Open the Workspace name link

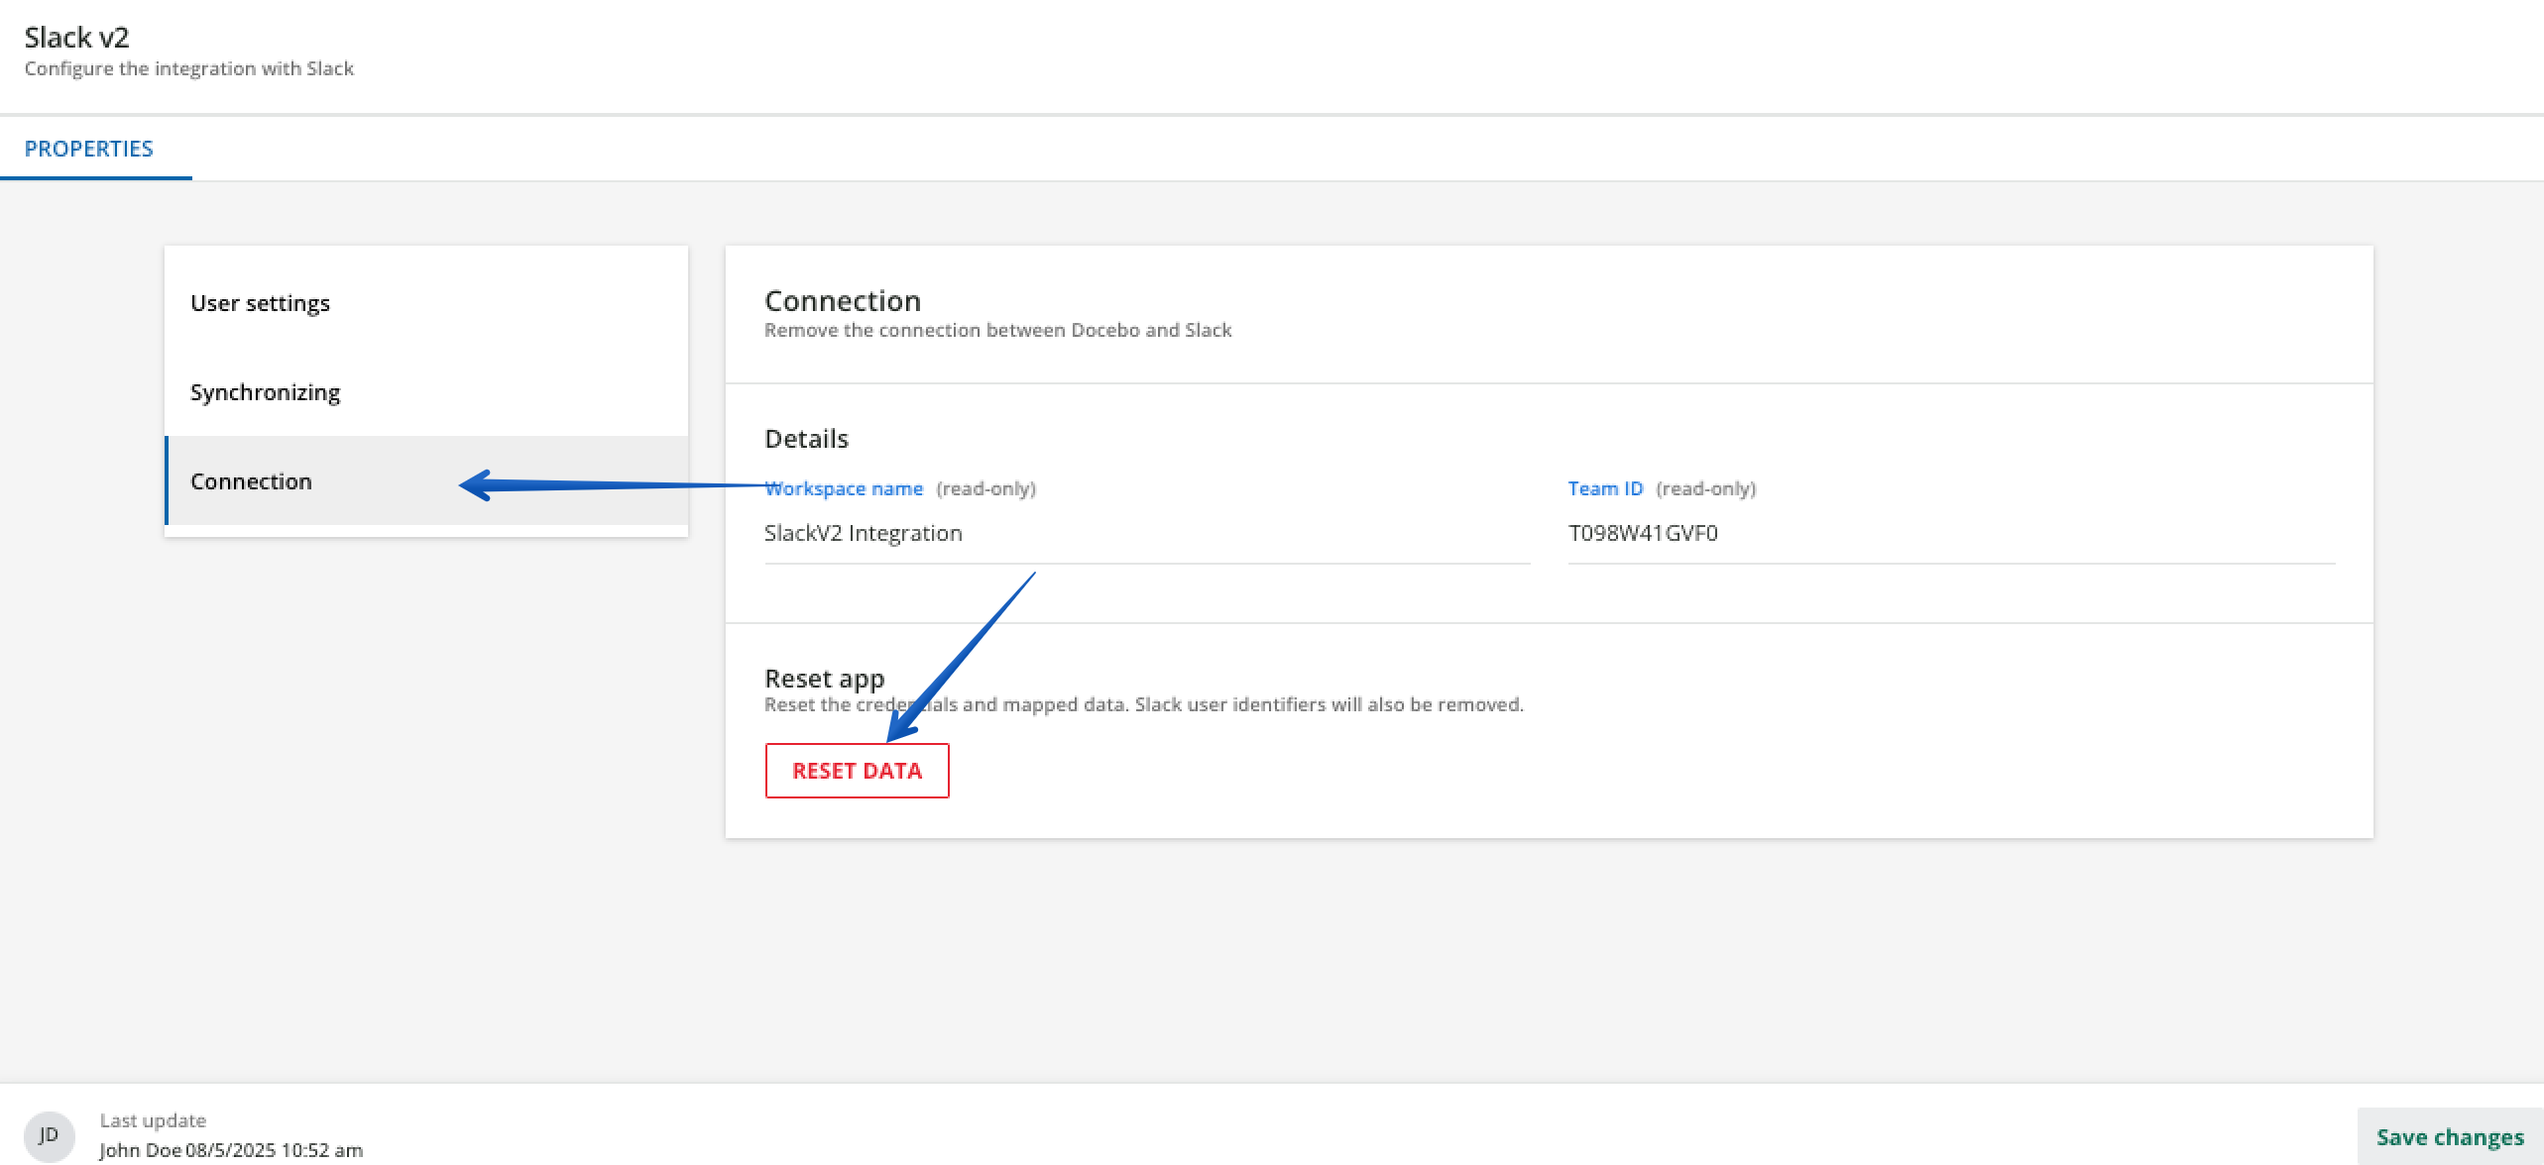(844, 487)
